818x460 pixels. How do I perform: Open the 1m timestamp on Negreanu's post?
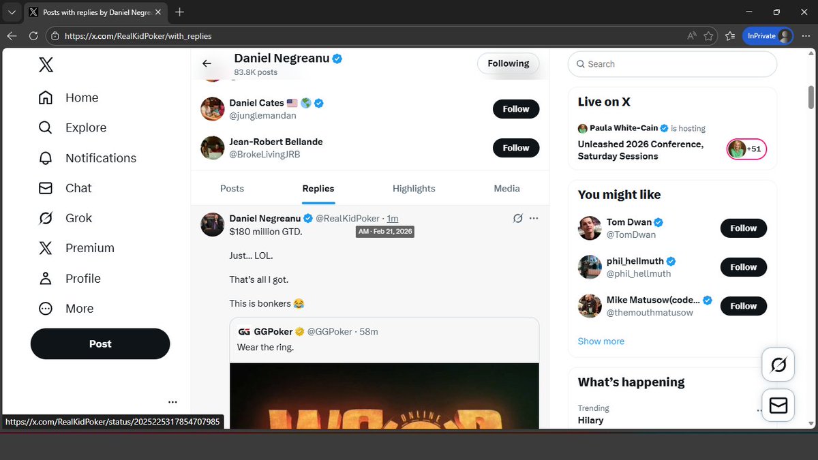(392, 218)
